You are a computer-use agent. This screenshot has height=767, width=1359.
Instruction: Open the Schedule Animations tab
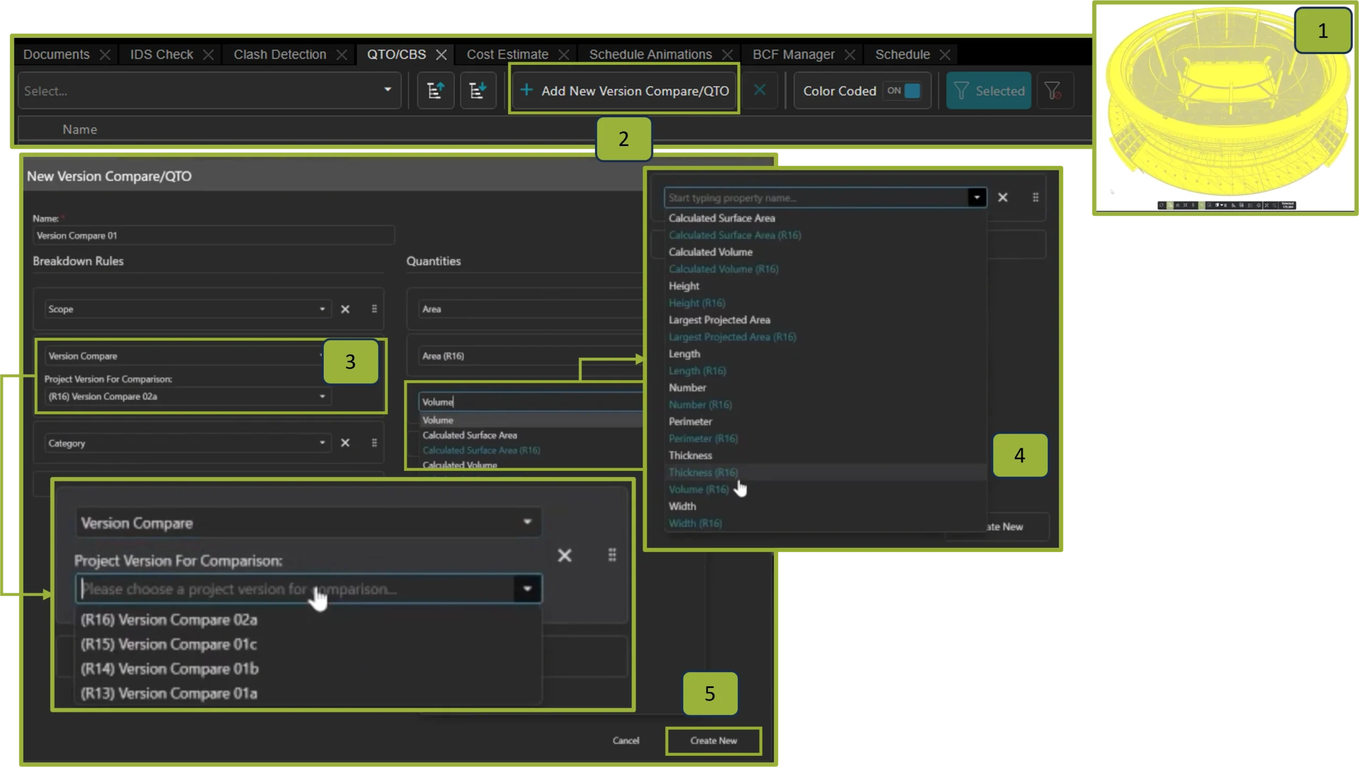[650, 55]
